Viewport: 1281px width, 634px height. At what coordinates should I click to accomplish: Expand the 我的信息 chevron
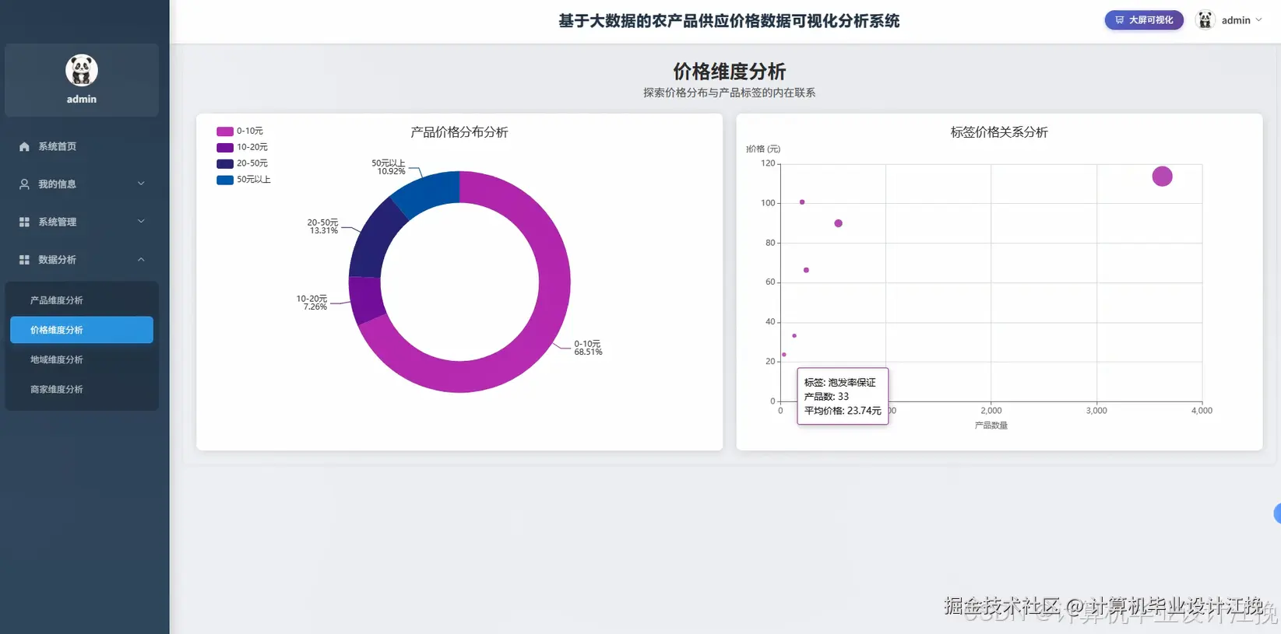141,184
